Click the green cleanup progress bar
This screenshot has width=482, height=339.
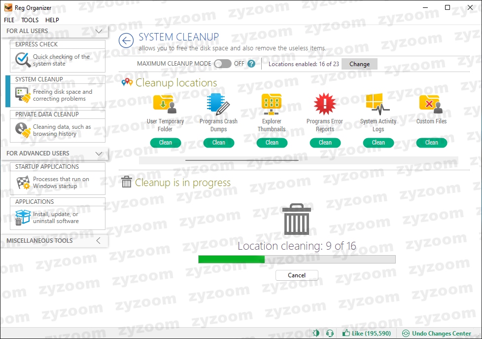tap(297, 259)
